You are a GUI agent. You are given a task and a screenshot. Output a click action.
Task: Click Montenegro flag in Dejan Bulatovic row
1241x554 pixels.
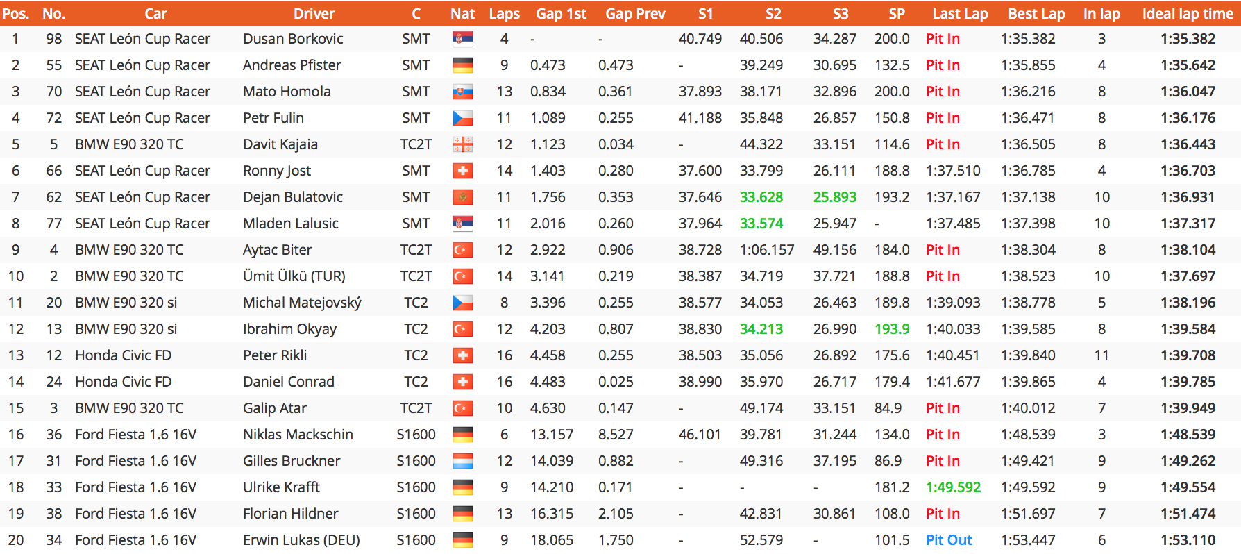[x=462, y=197]
